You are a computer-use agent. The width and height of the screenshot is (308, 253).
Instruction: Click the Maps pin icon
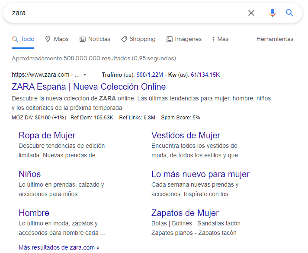(48, 39)
